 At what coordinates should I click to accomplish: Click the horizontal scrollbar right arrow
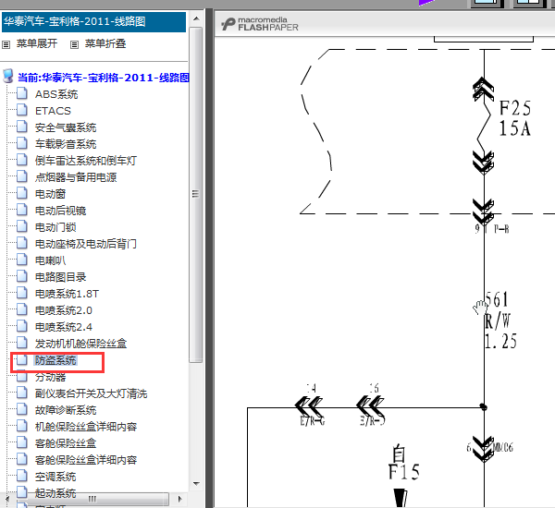click(180, 499)
